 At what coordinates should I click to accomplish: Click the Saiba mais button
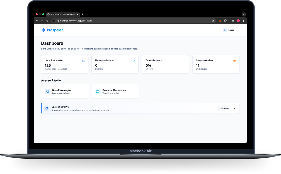point(224,108)
